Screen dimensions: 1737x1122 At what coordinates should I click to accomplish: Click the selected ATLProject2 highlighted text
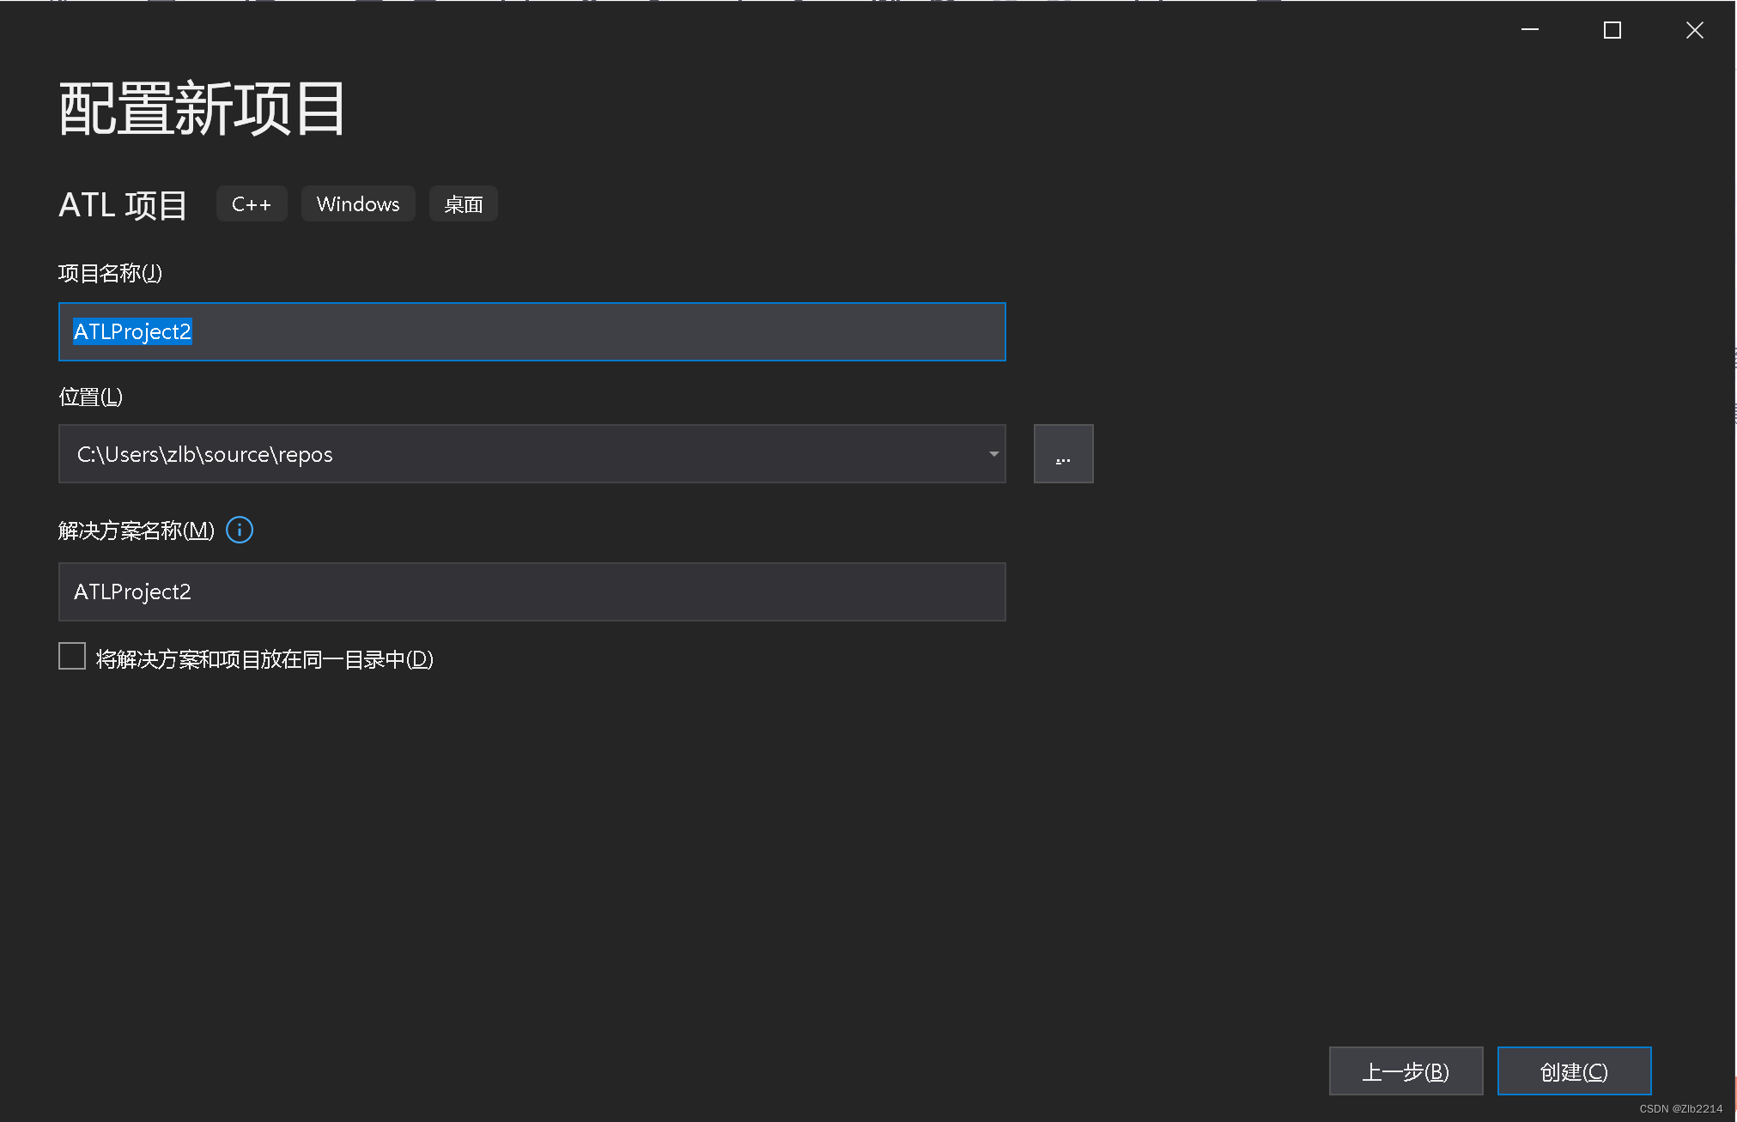[x=131, y=331]
